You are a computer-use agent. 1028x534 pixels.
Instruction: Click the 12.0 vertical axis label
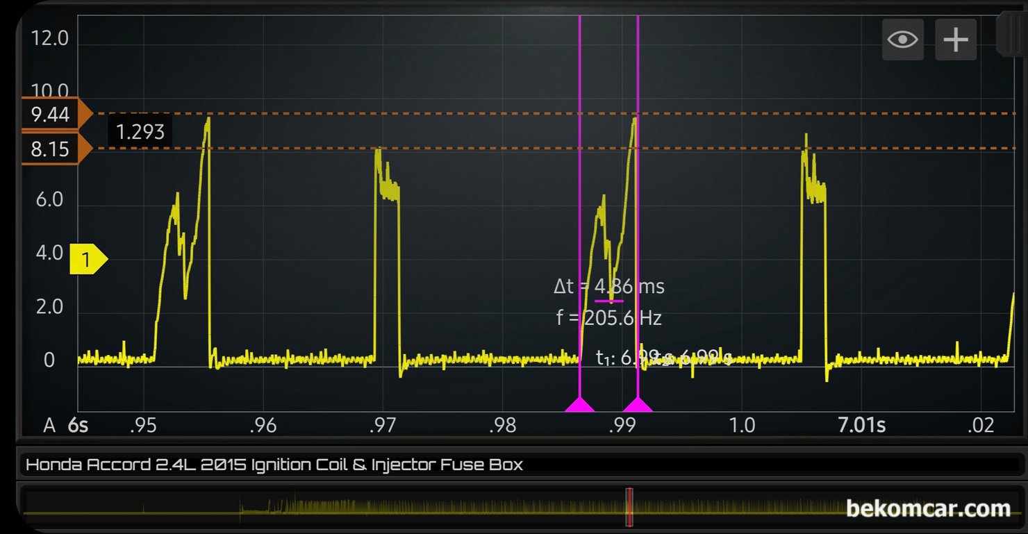tap(49, 38)
